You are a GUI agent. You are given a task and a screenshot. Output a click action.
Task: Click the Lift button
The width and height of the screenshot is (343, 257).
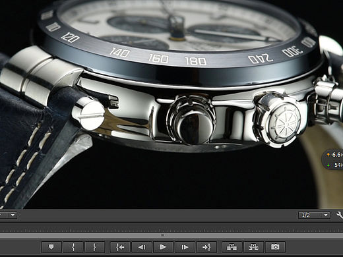pyautogui.click(x=232, y=247)
